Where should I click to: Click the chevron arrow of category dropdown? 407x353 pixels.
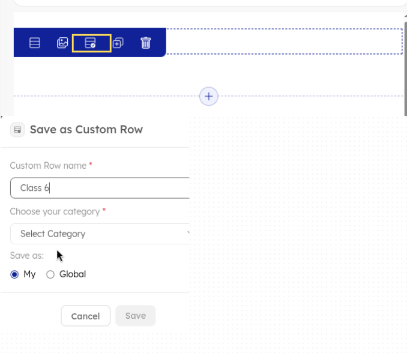tap(187, 234)
